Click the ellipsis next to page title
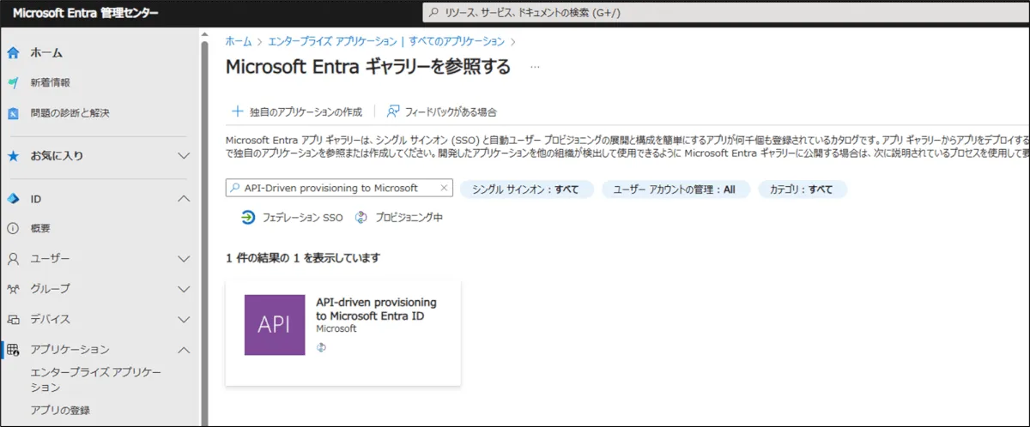Image resolution: width=1030 pixels, height=427 pixels. point(535,67)
